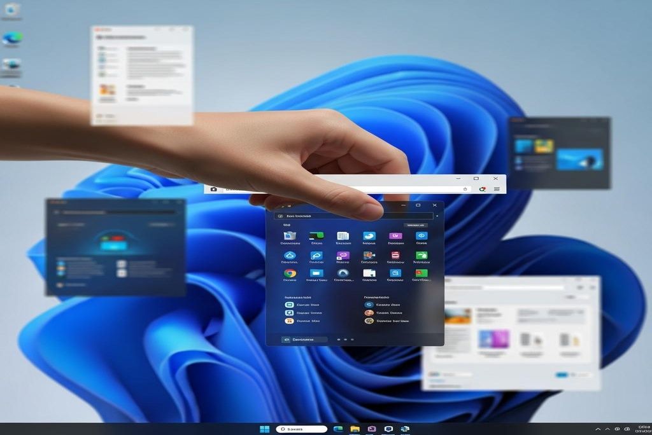This screenshot has width=652, height=435.
Task: Open the Edge shortcut on the desktop
Action: point(11,39)
